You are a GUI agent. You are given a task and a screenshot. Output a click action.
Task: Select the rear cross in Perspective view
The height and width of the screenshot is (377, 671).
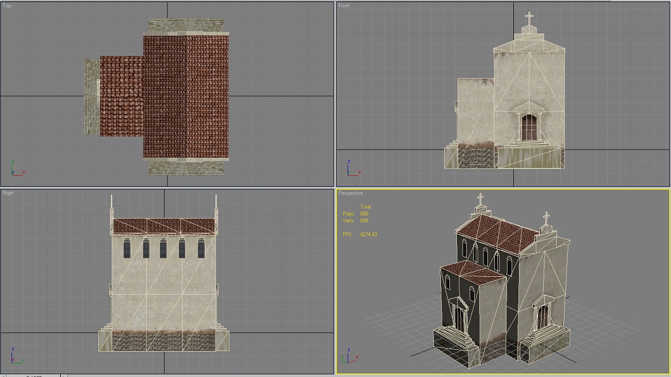coord(481,199)
